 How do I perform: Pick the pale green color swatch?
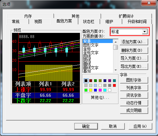pyautogui.click(x=91, y=85)
